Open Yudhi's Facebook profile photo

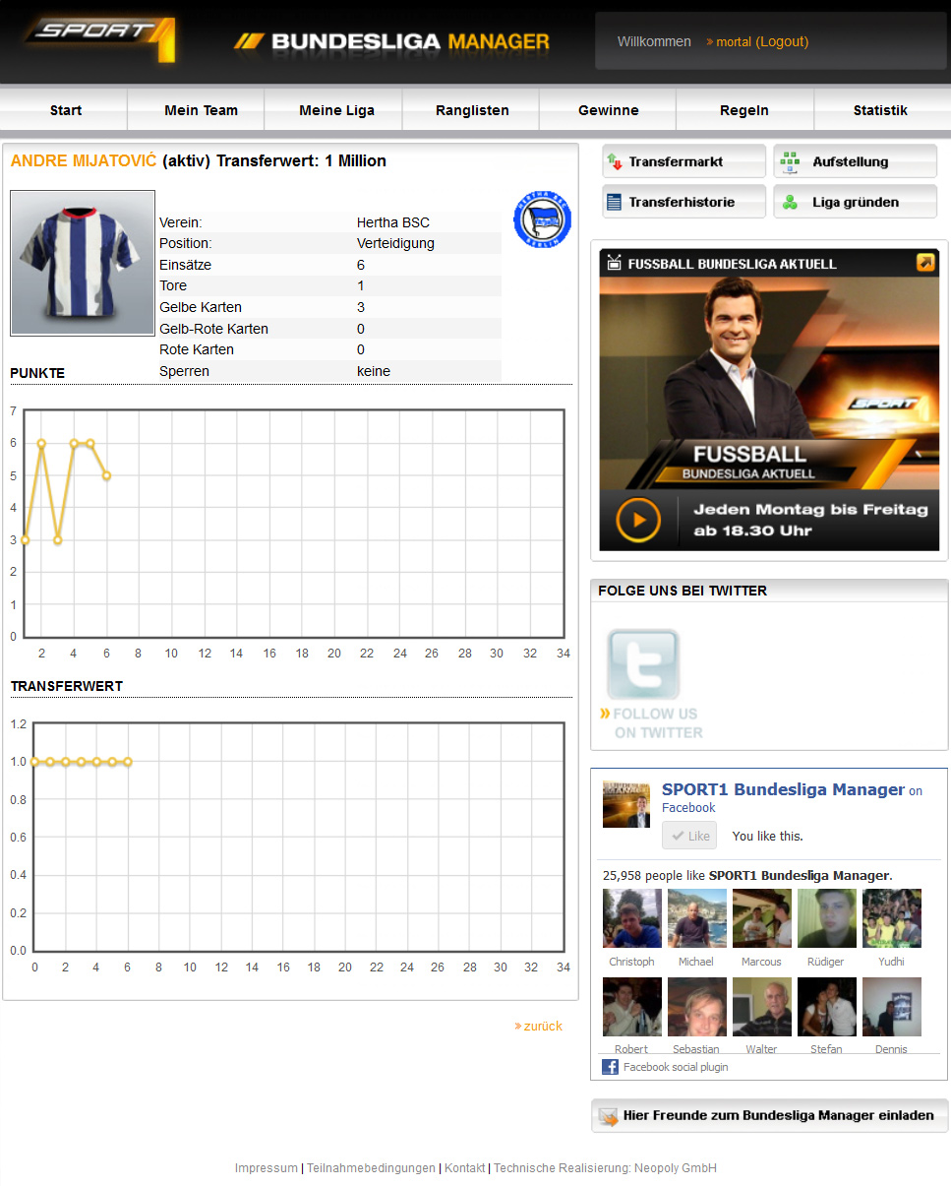pos(892,918)
